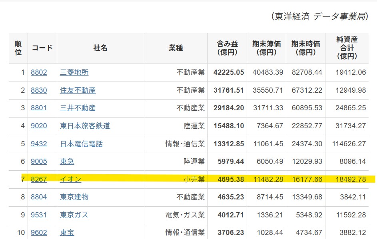Select the value 15488.10

click(x=229, y=126)
